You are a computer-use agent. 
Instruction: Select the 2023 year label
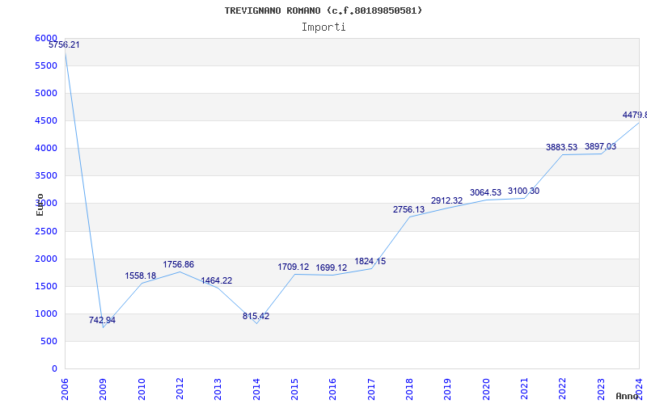pos(601,389)
